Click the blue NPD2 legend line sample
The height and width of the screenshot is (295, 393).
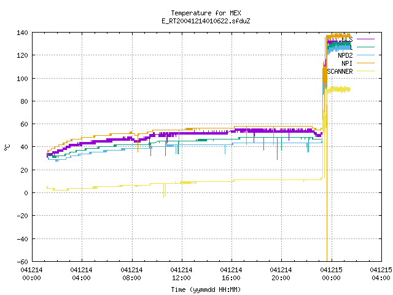pos(366,55)
